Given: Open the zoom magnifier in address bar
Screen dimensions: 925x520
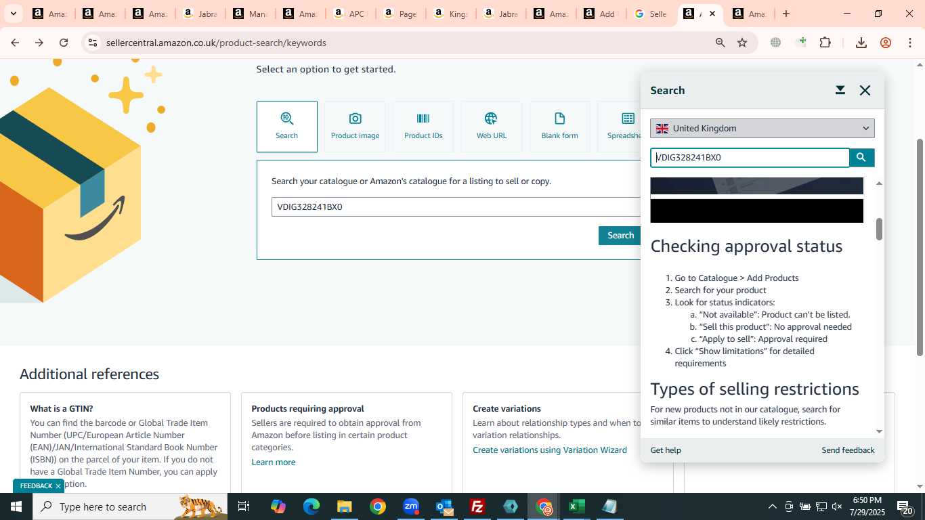Looking at the screenshot, I should coord(720,43).
